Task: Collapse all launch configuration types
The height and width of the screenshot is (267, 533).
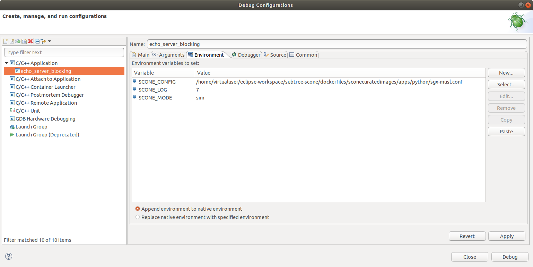Action: [37, 41]
